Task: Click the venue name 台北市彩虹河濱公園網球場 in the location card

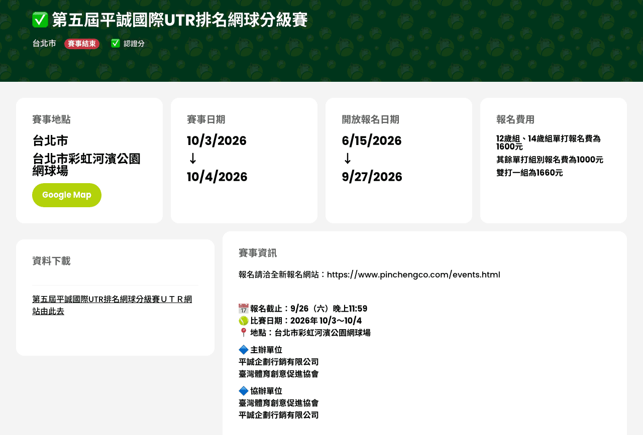Action: pyautogui.click(x=86, y=165)
